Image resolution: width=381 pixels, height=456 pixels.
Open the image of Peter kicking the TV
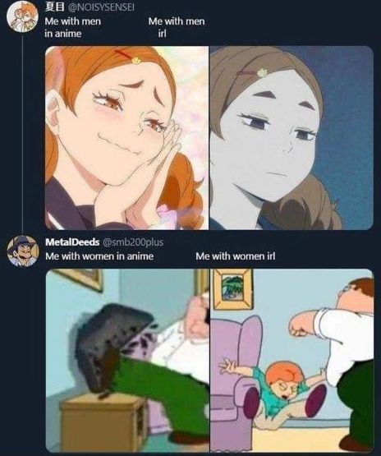pyautogui.click(x=127, y=361)
